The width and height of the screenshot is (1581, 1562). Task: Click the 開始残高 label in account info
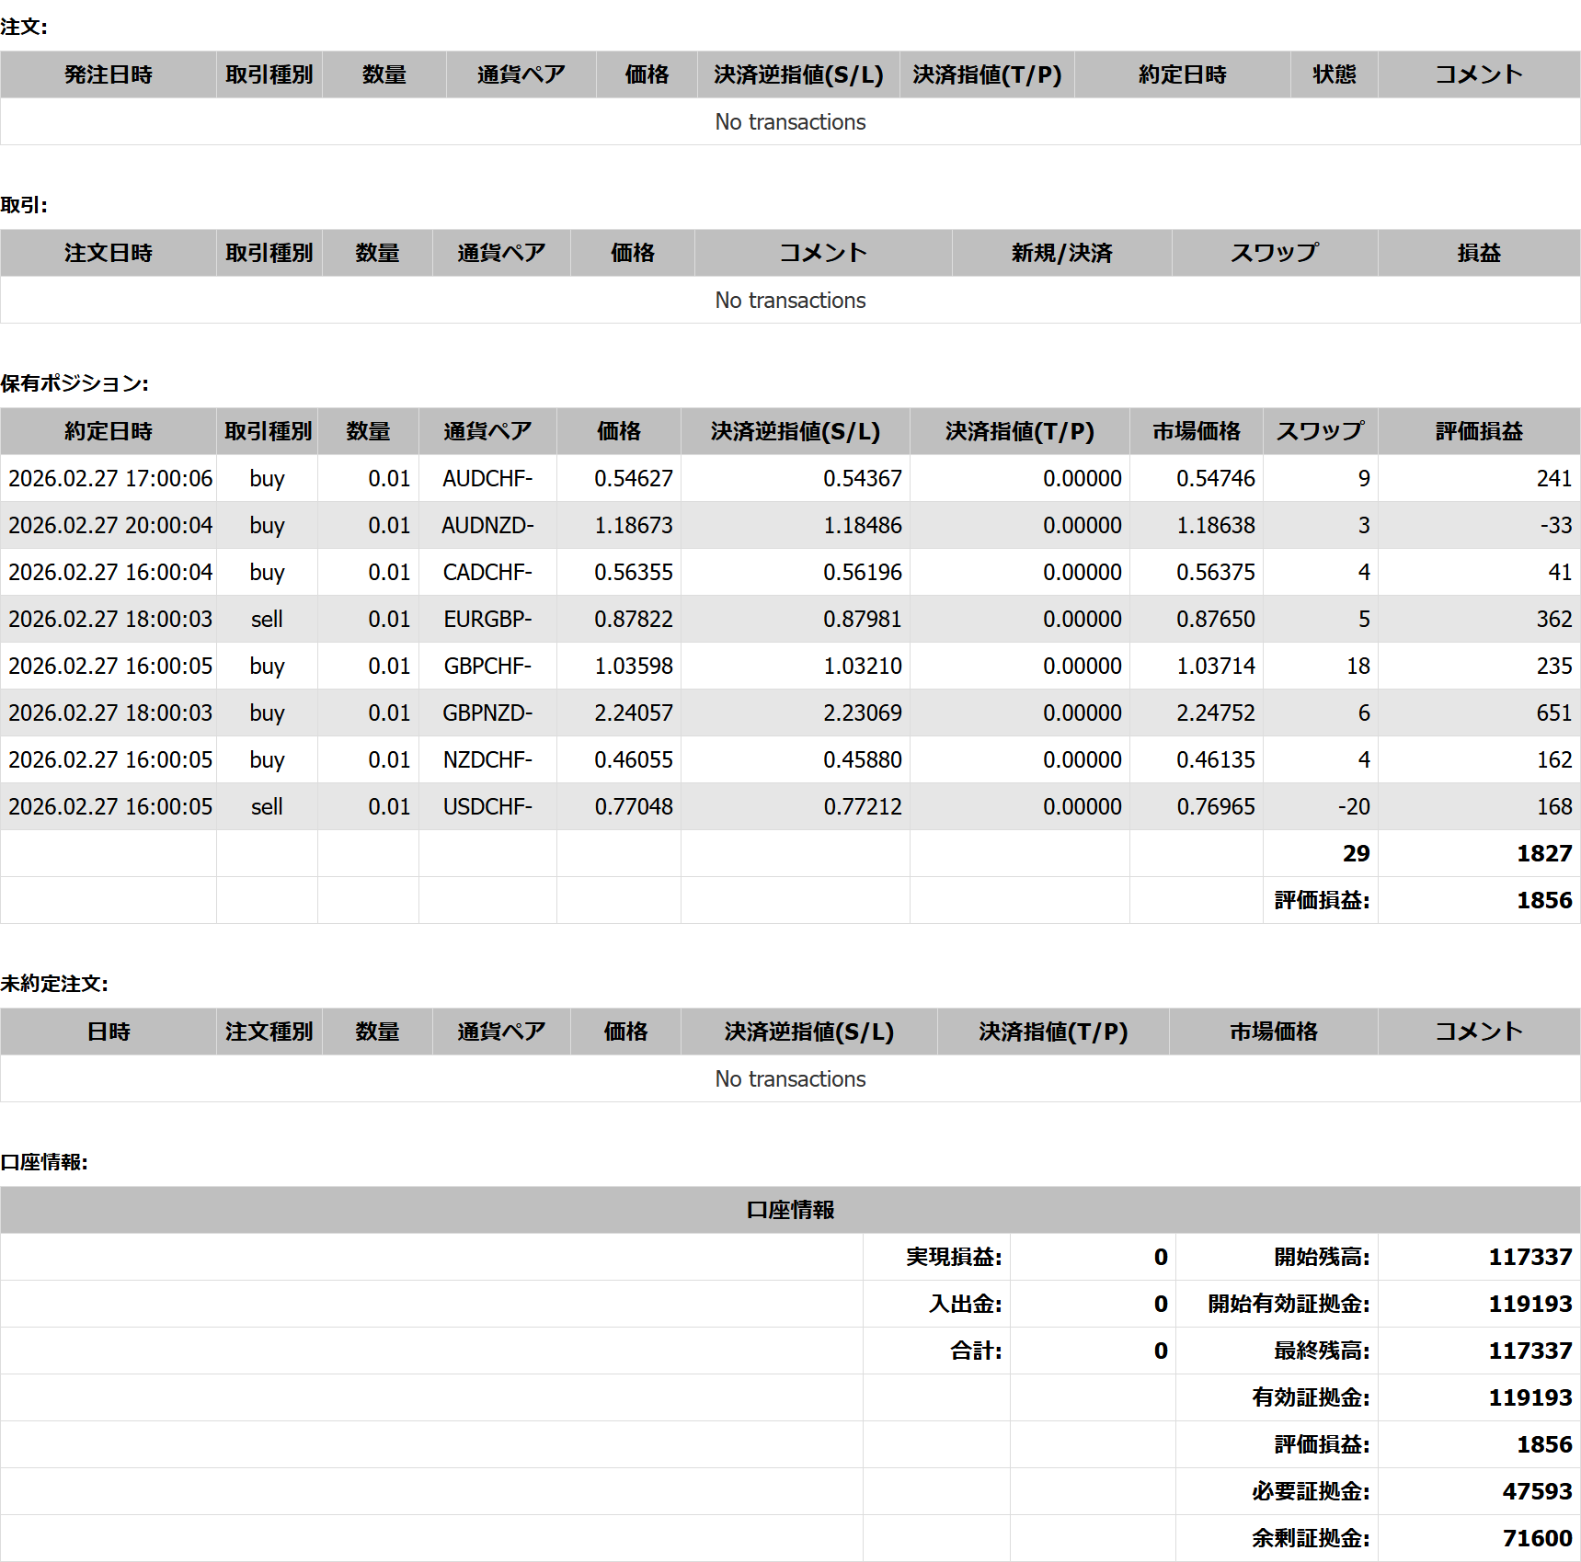(x=1321, y=1257)
